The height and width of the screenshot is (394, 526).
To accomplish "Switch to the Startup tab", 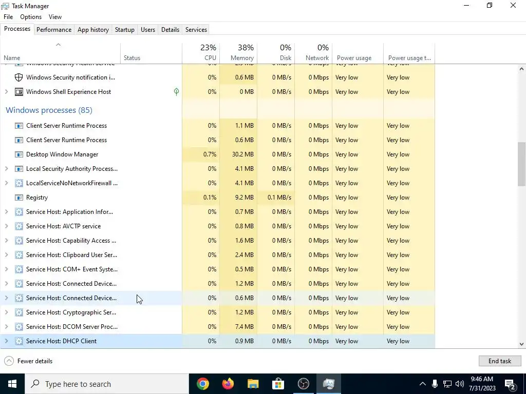I will 125,29.
